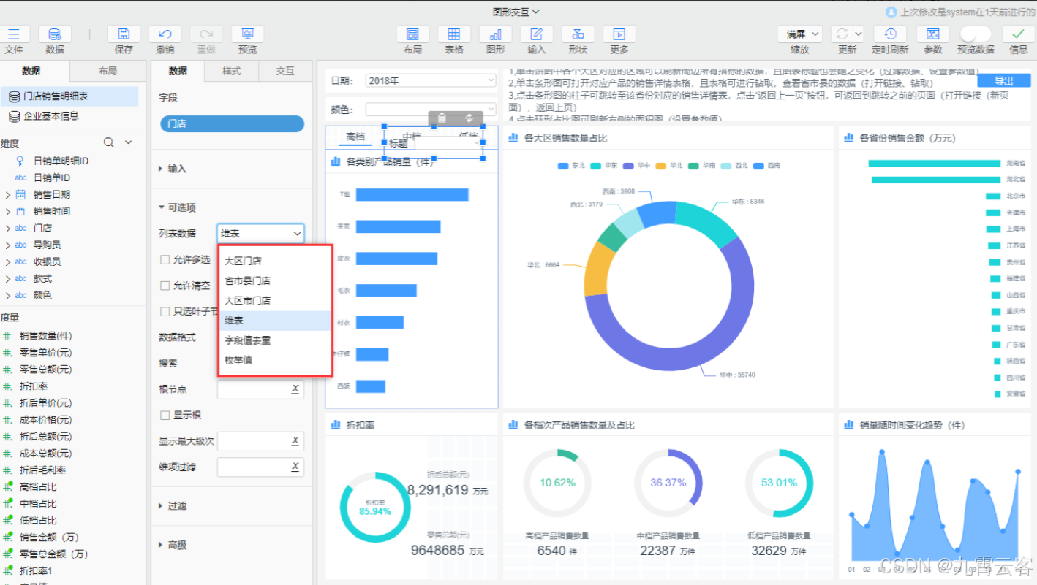Screen dimensions: 1037x585
Task: Click the chart icon beside 折扣率 title
Action: click(x=336, y=424)
